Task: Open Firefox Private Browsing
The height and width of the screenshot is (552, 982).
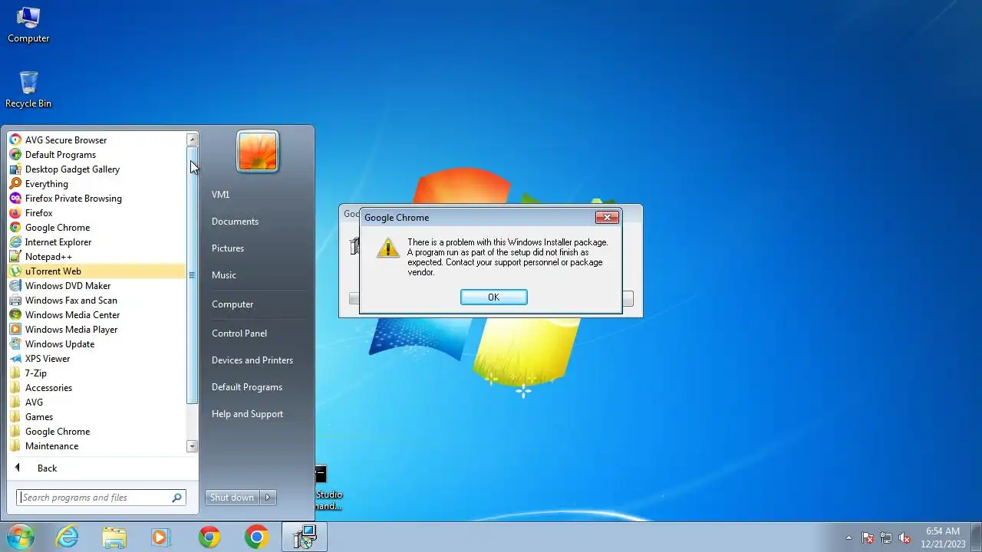Action: point(97,199)
